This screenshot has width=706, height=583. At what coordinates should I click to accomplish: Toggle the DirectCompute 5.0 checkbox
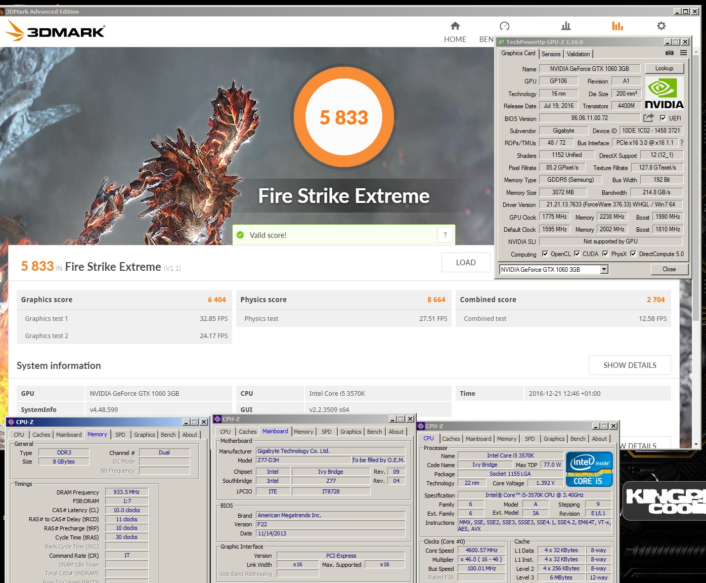[x=633, y=254]
